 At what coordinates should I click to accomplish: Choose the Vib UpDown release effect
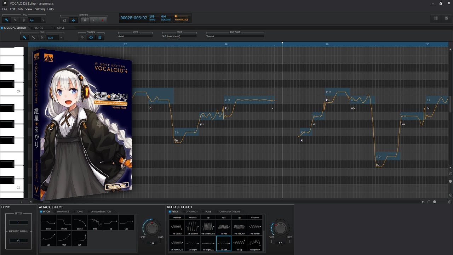pyautogui.click(x=255, y=244)
